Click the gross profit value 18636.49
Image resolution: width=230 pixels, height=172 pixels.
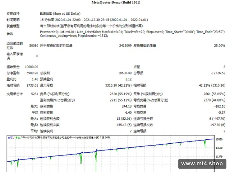tap(125, 73)
